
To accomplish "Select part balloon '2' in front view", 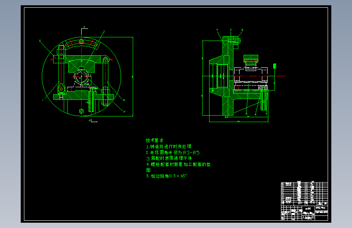I will [40, 41].
